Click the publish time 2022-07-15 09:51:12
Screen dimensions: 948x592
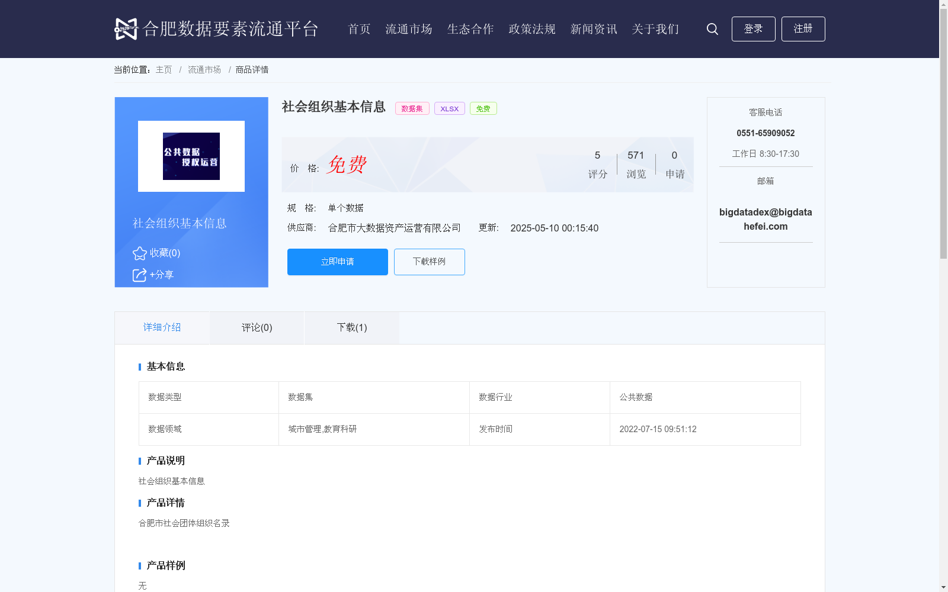658,429
